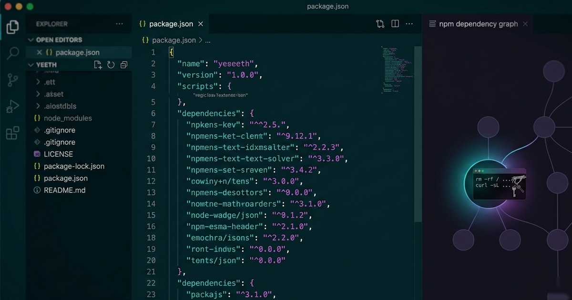Open the LICENSE file
This screenshot has height=300, width=572.
coord(58,154)
